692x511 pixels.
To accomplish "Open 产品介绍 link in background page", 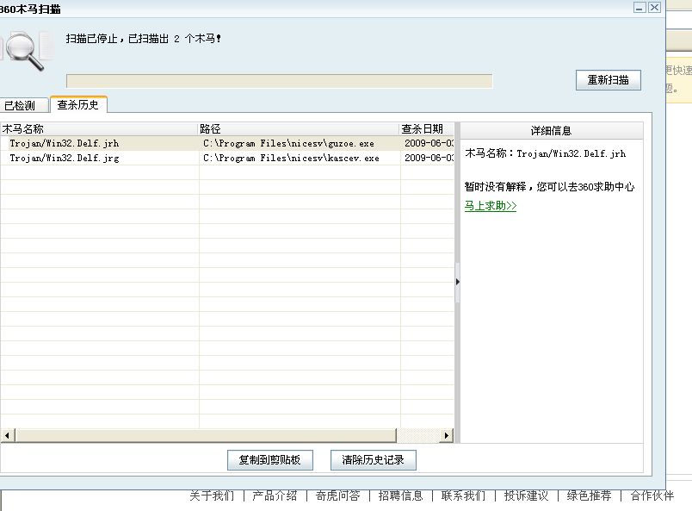I will [275, 495].
